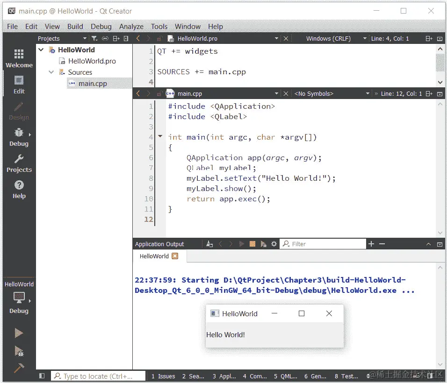Viewport: 447px width, 383px height.
Task: Open the HelloWorld.pro document dropdown
Action: 276,38
